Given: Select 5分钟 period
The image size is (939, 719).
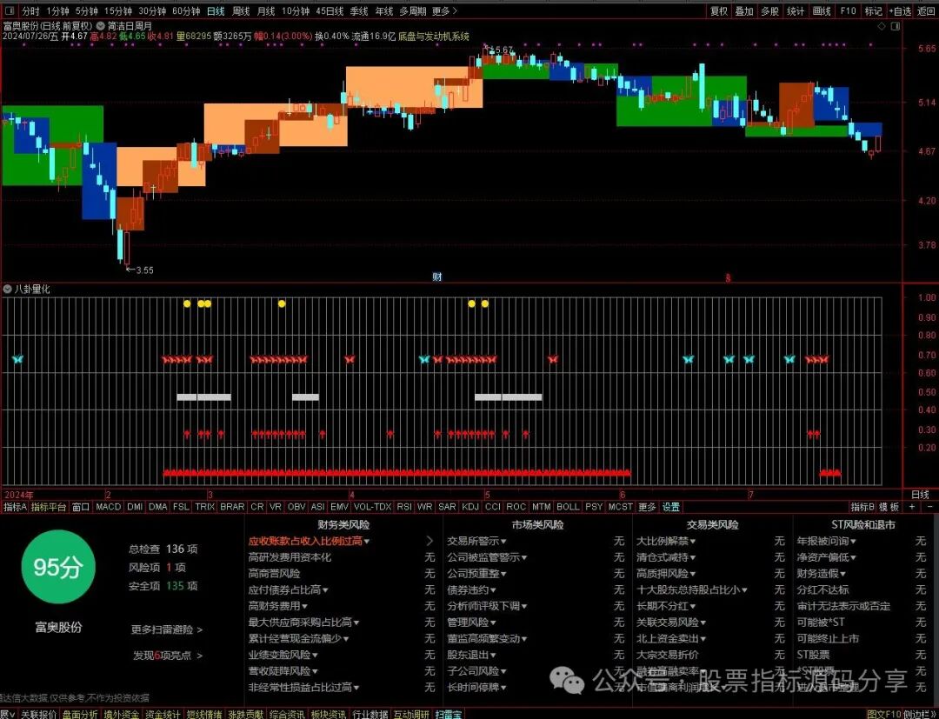Looking at the screenshot, I should [87, 11].
